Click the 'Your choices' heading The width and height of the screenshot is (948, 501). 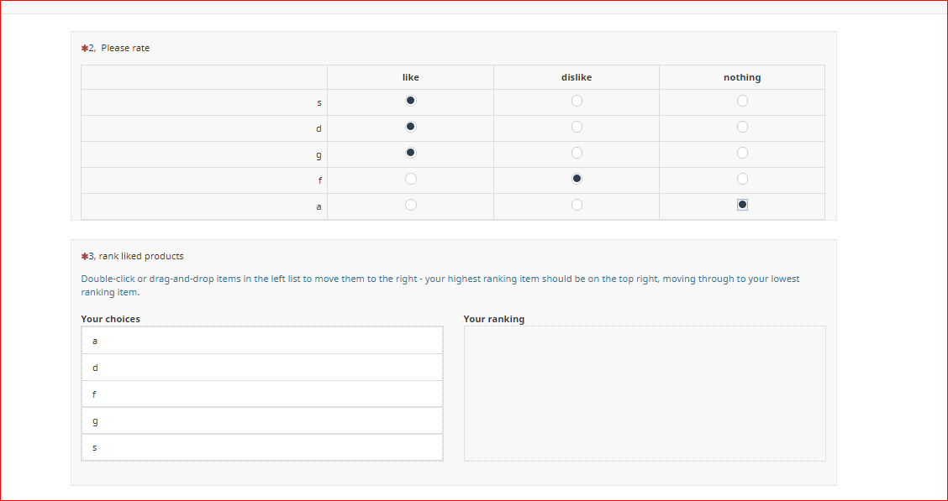click(111, 319)
